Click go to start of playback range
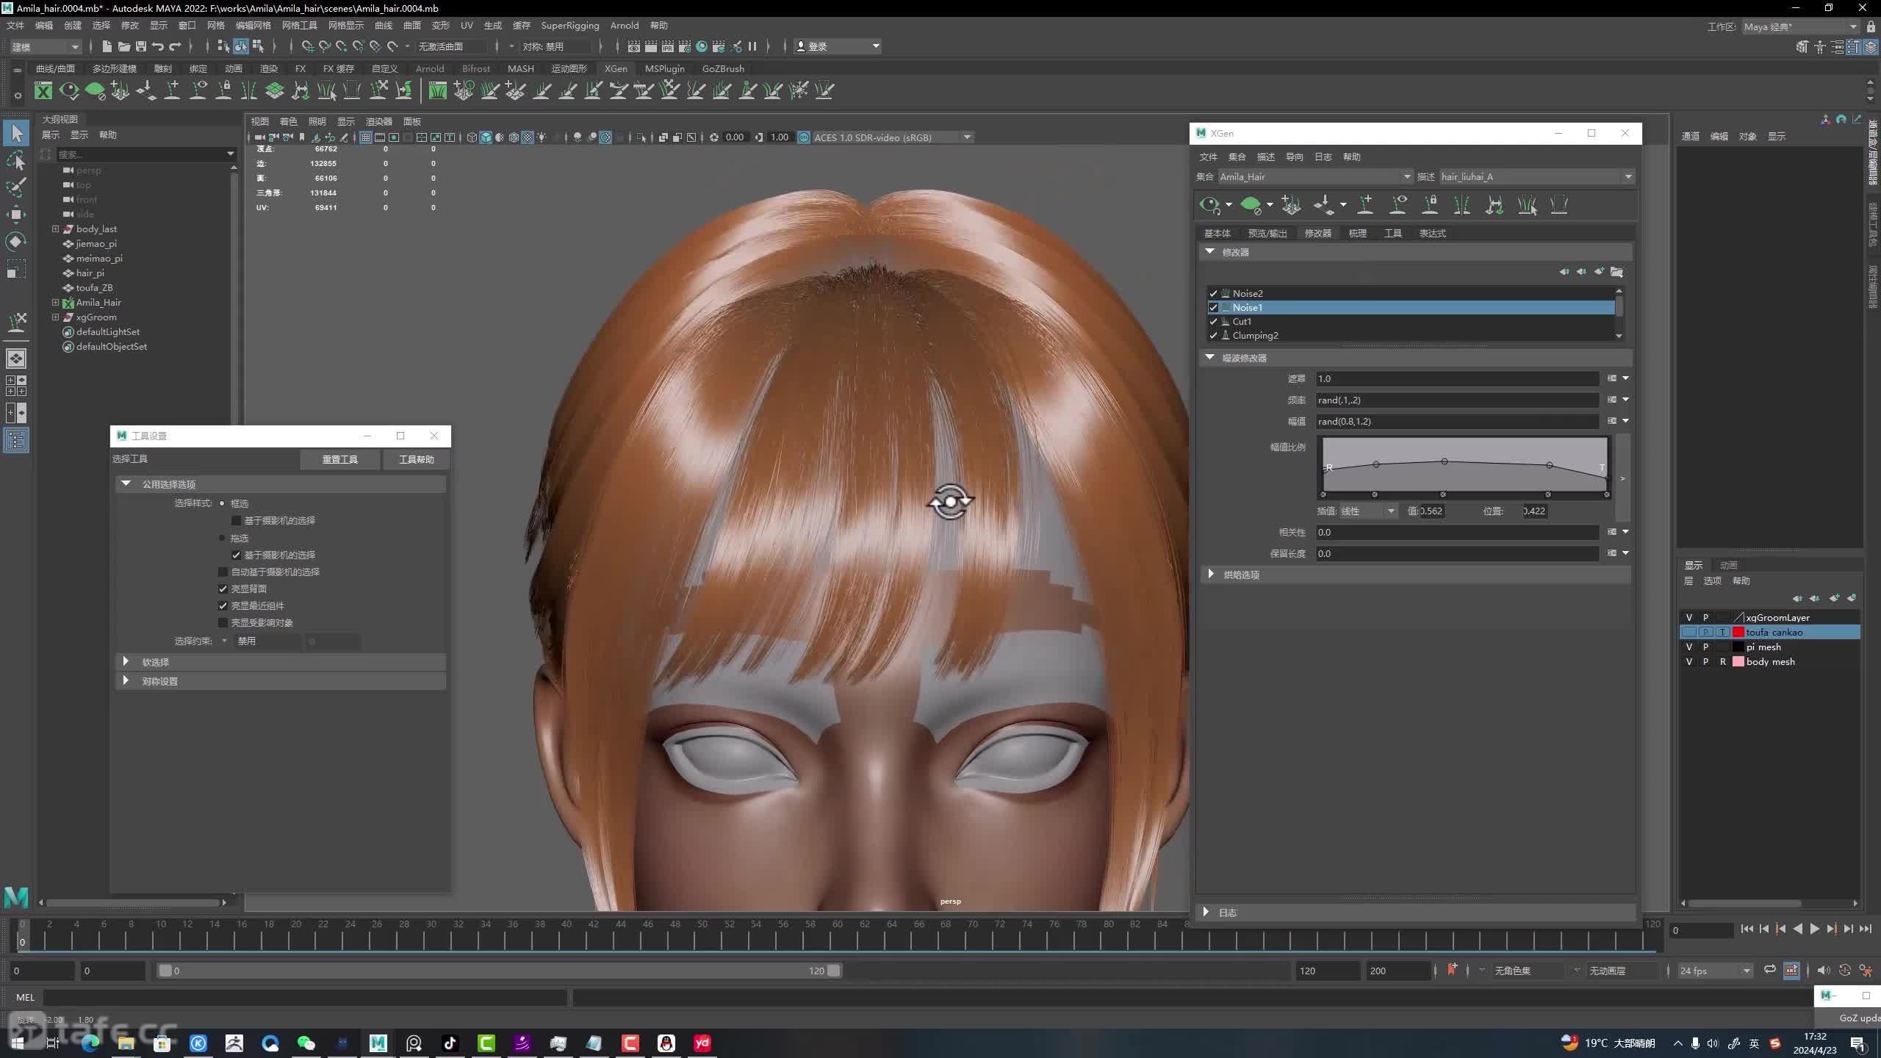 pyautogui.click(x=1747, y=929)
